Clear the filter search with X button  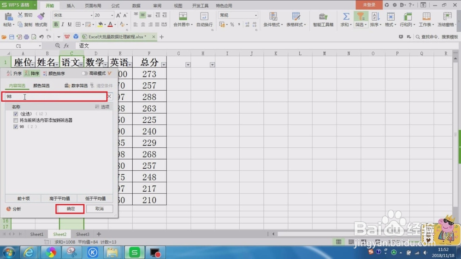point(109,96)
